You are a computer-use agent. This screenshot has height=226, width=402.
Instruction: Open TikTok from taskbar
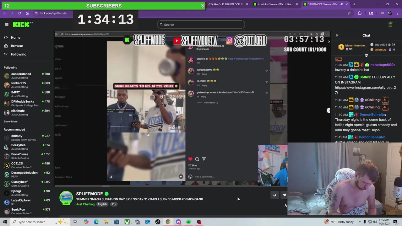(158, 222)
